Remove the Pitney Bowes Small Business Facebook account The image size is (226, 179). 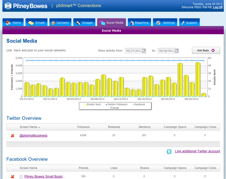click(13, 177)
